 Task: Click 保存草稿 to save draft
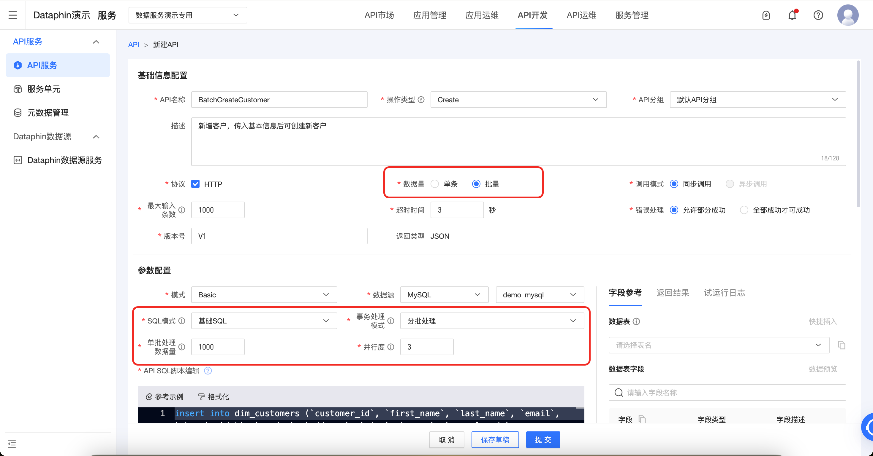coord(495,439)
